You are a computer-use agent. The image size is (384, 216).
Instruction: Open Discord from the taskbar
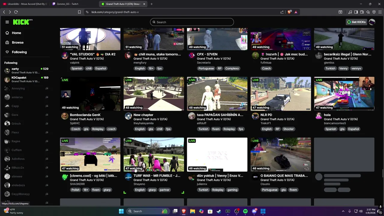coord(254,211)
